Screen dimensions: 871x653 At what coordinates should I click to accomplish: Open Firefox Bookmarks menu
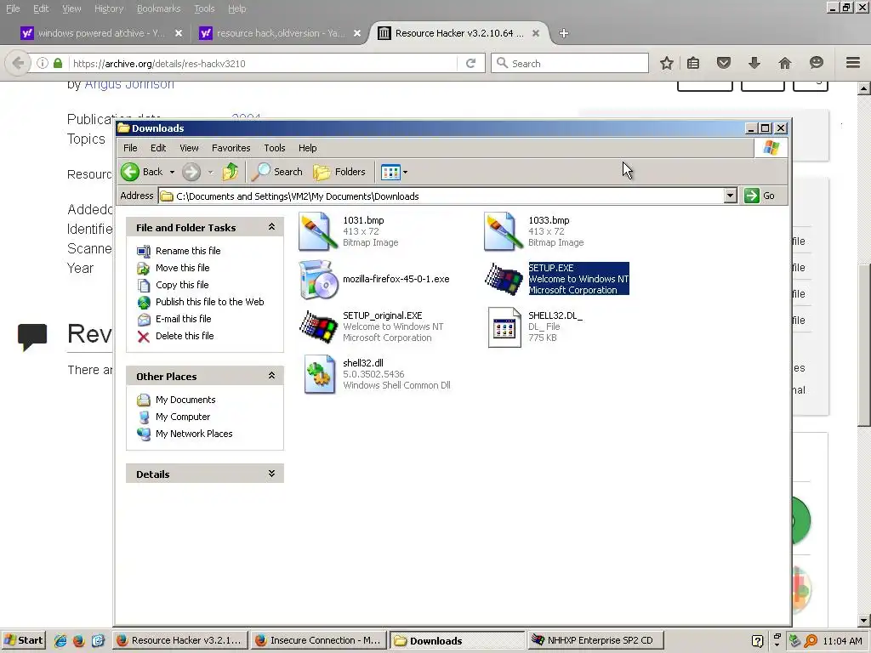(x=159, y=9)
